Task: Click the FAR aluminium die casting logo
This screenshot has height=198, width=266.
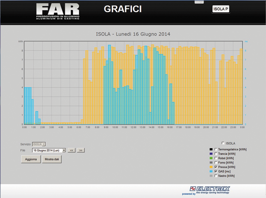Action: pyautogui.click(x=58, y=12)
